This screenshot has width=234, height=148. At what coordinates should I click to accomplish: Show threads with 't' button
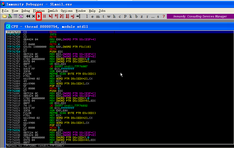coord(103,16)
